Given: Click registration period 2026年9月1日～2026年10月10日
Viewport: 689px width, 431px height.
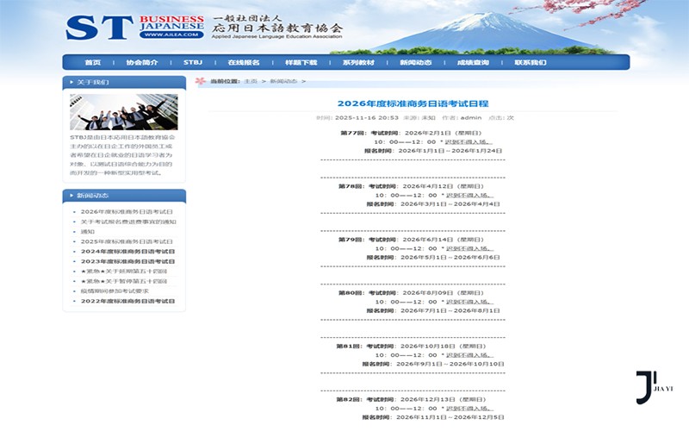Looking at the screenshot, I should [450, 364].
